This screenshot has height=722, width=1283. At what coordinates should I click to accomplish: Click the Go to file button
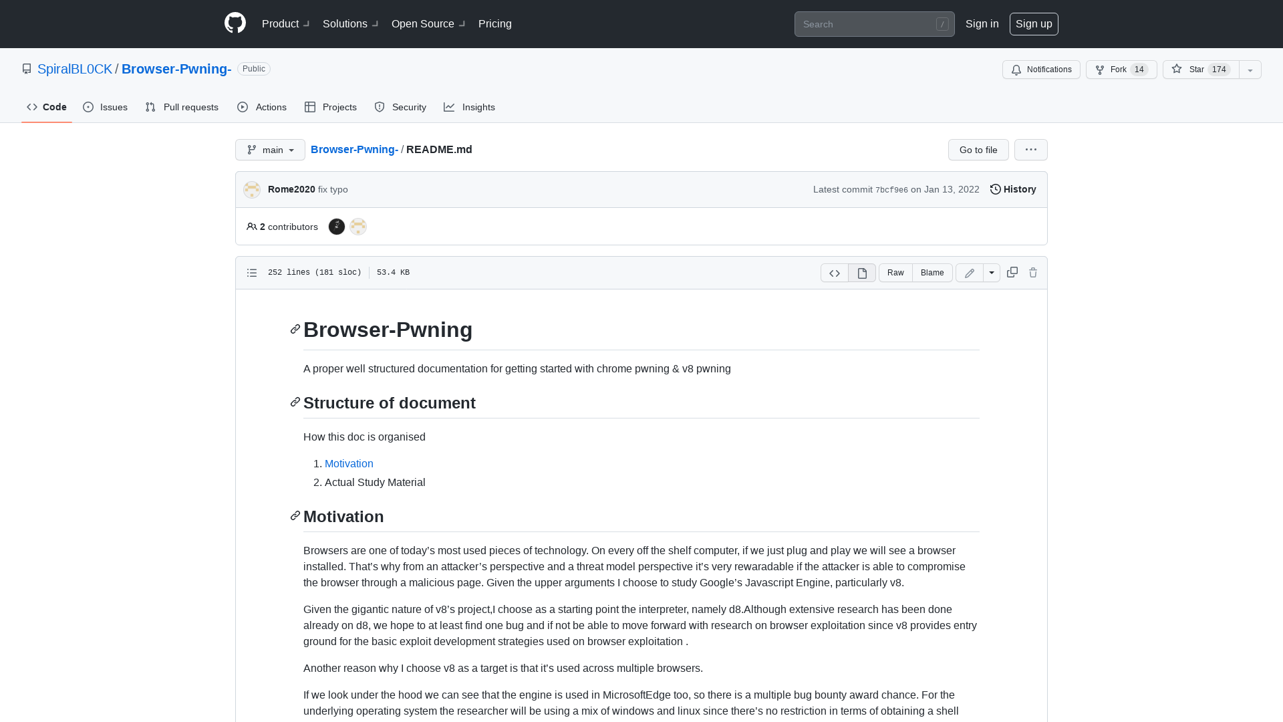coord(978,150)
